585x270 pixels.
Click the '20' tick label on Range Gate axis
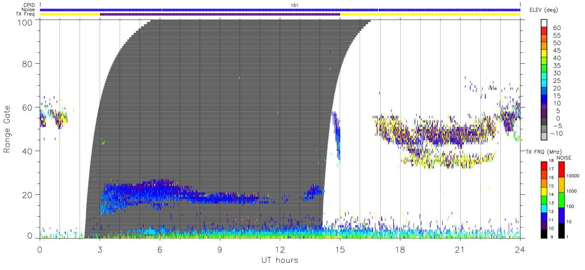pos(28,195)
